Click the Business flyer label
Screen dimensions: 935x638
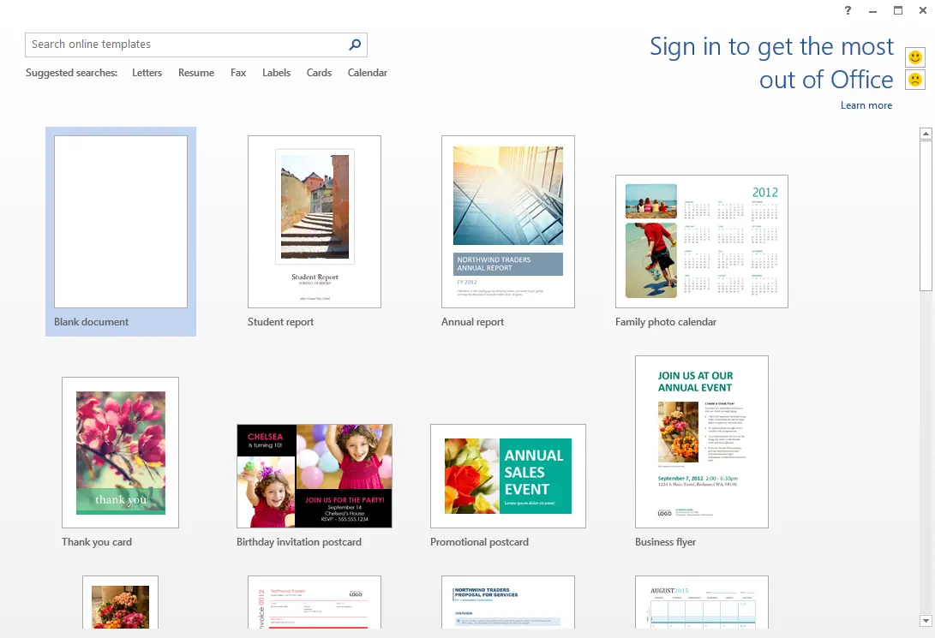tap(666, 542)
